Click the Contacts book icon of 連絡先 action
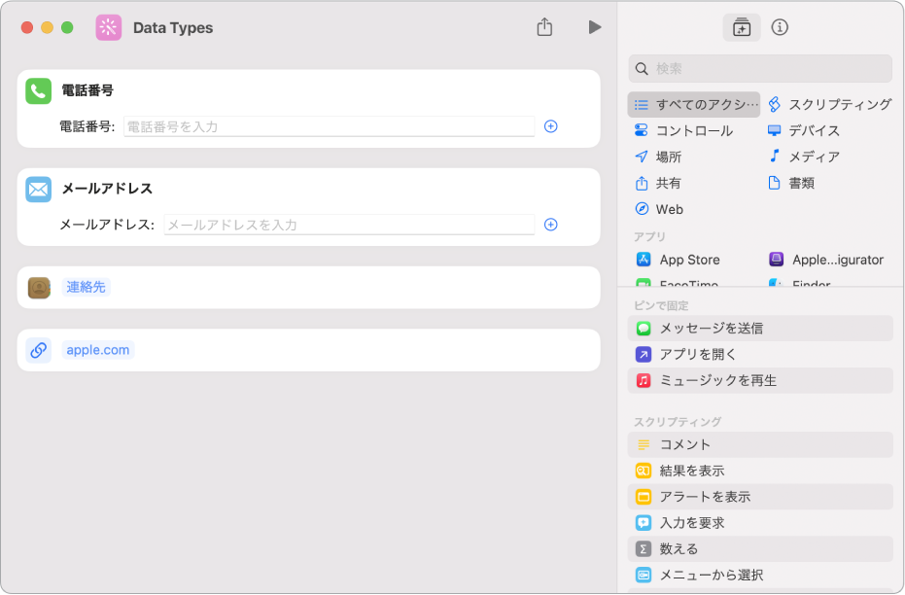The width and height of the screenshot is (905, 595). (x=39, y=288)
